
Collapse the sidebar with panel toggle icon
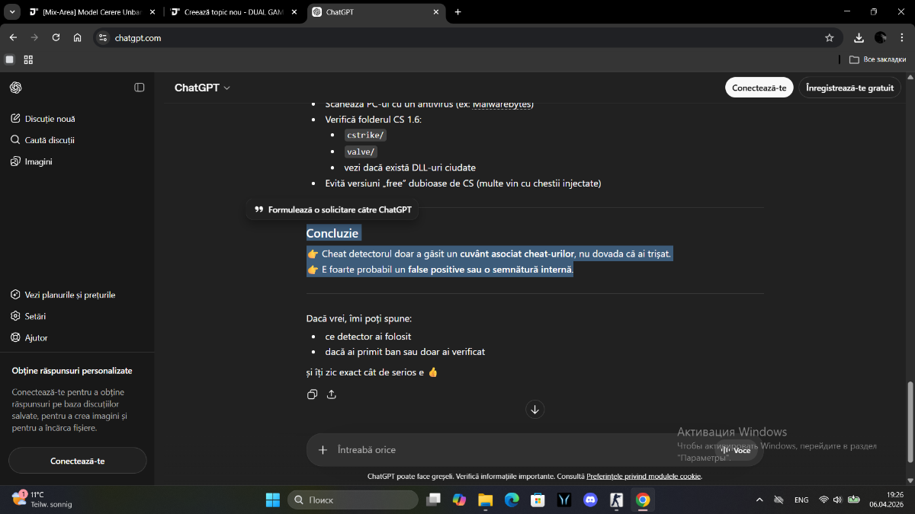[x=140, y=88]
